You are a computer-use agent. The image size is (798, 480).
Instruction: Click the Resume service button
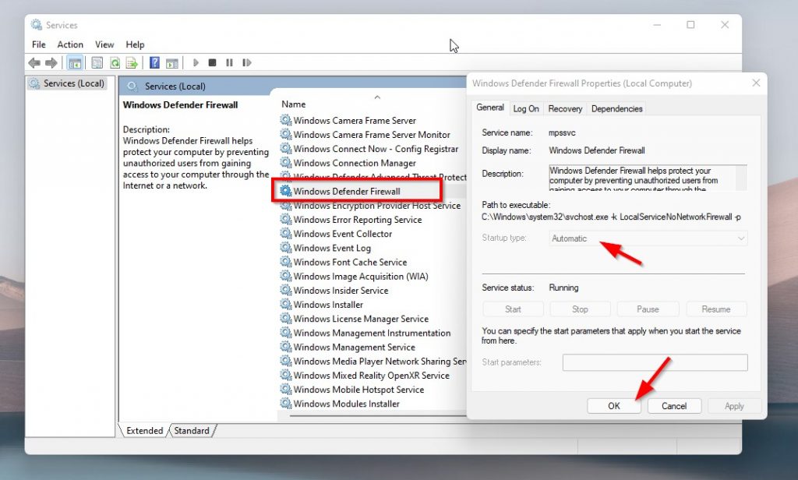pyautogui.click(x=716, y=309)
